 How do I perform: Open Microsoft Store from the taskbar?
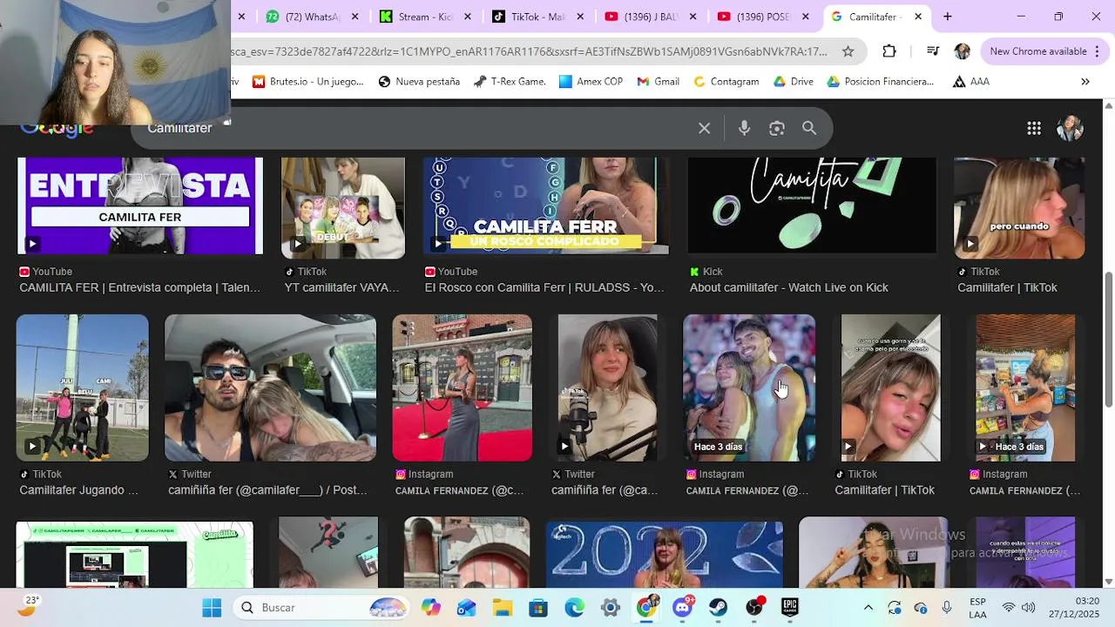(x=538, y=608)
